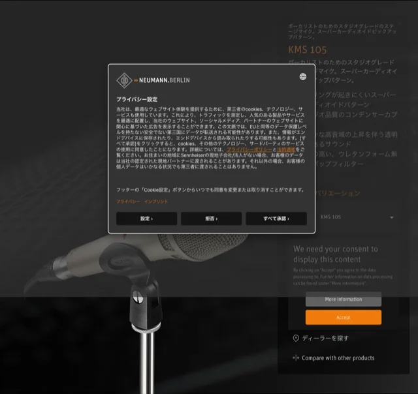Open the プライバシー footer link
Viewport: 418px width, 394px height.
click(x=128, y=202)
